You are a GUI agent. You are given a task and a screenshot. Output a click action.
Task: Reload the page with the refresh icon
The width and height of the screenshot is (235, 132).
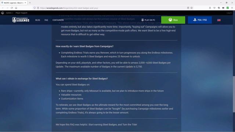coord(12,8)
